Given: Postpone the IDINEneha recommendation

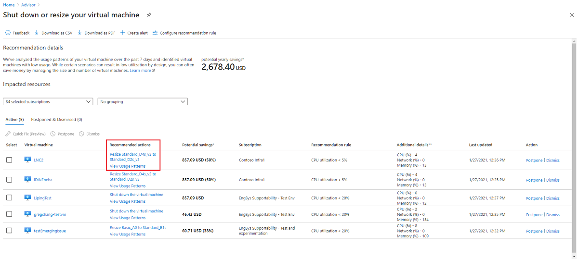Looking at the screenshot, I should point(534,180).
